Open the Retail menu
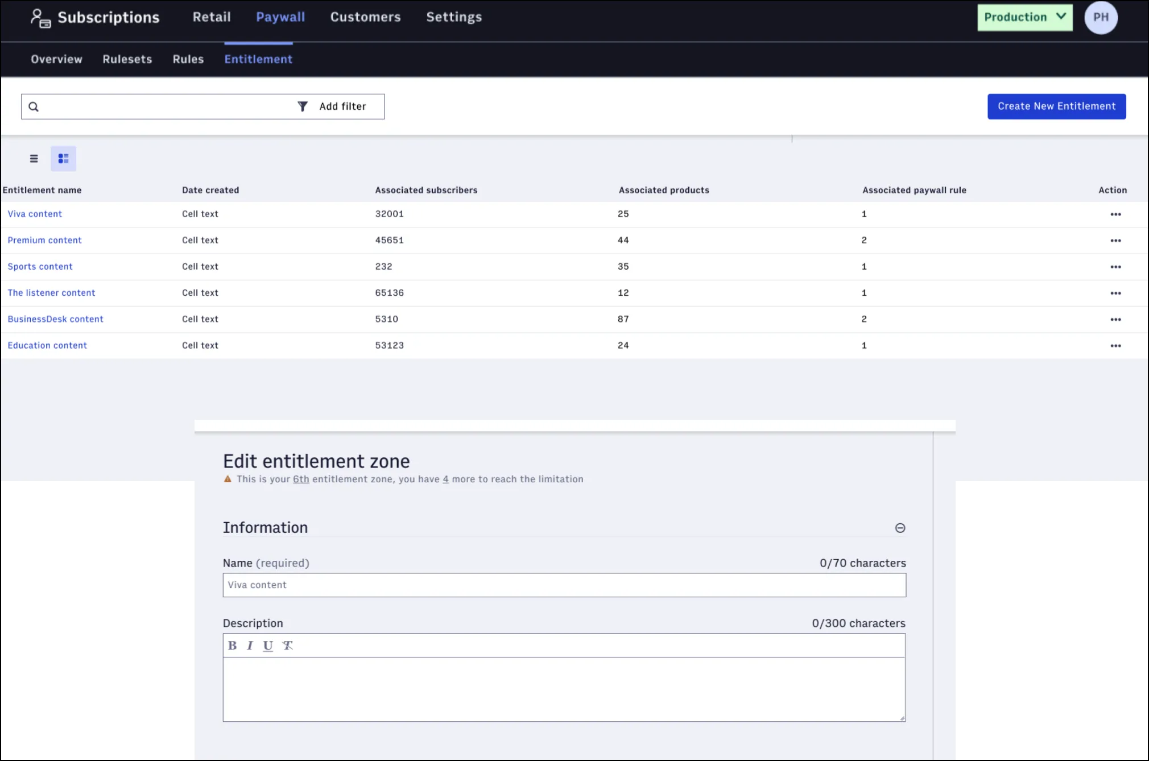The width and height of the screenshot is (1149, 761). (212, 17)
